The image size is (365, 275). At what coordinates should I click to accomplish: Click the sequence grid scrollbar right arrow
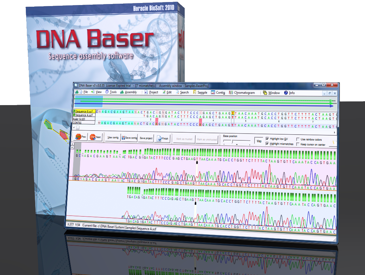335,132
